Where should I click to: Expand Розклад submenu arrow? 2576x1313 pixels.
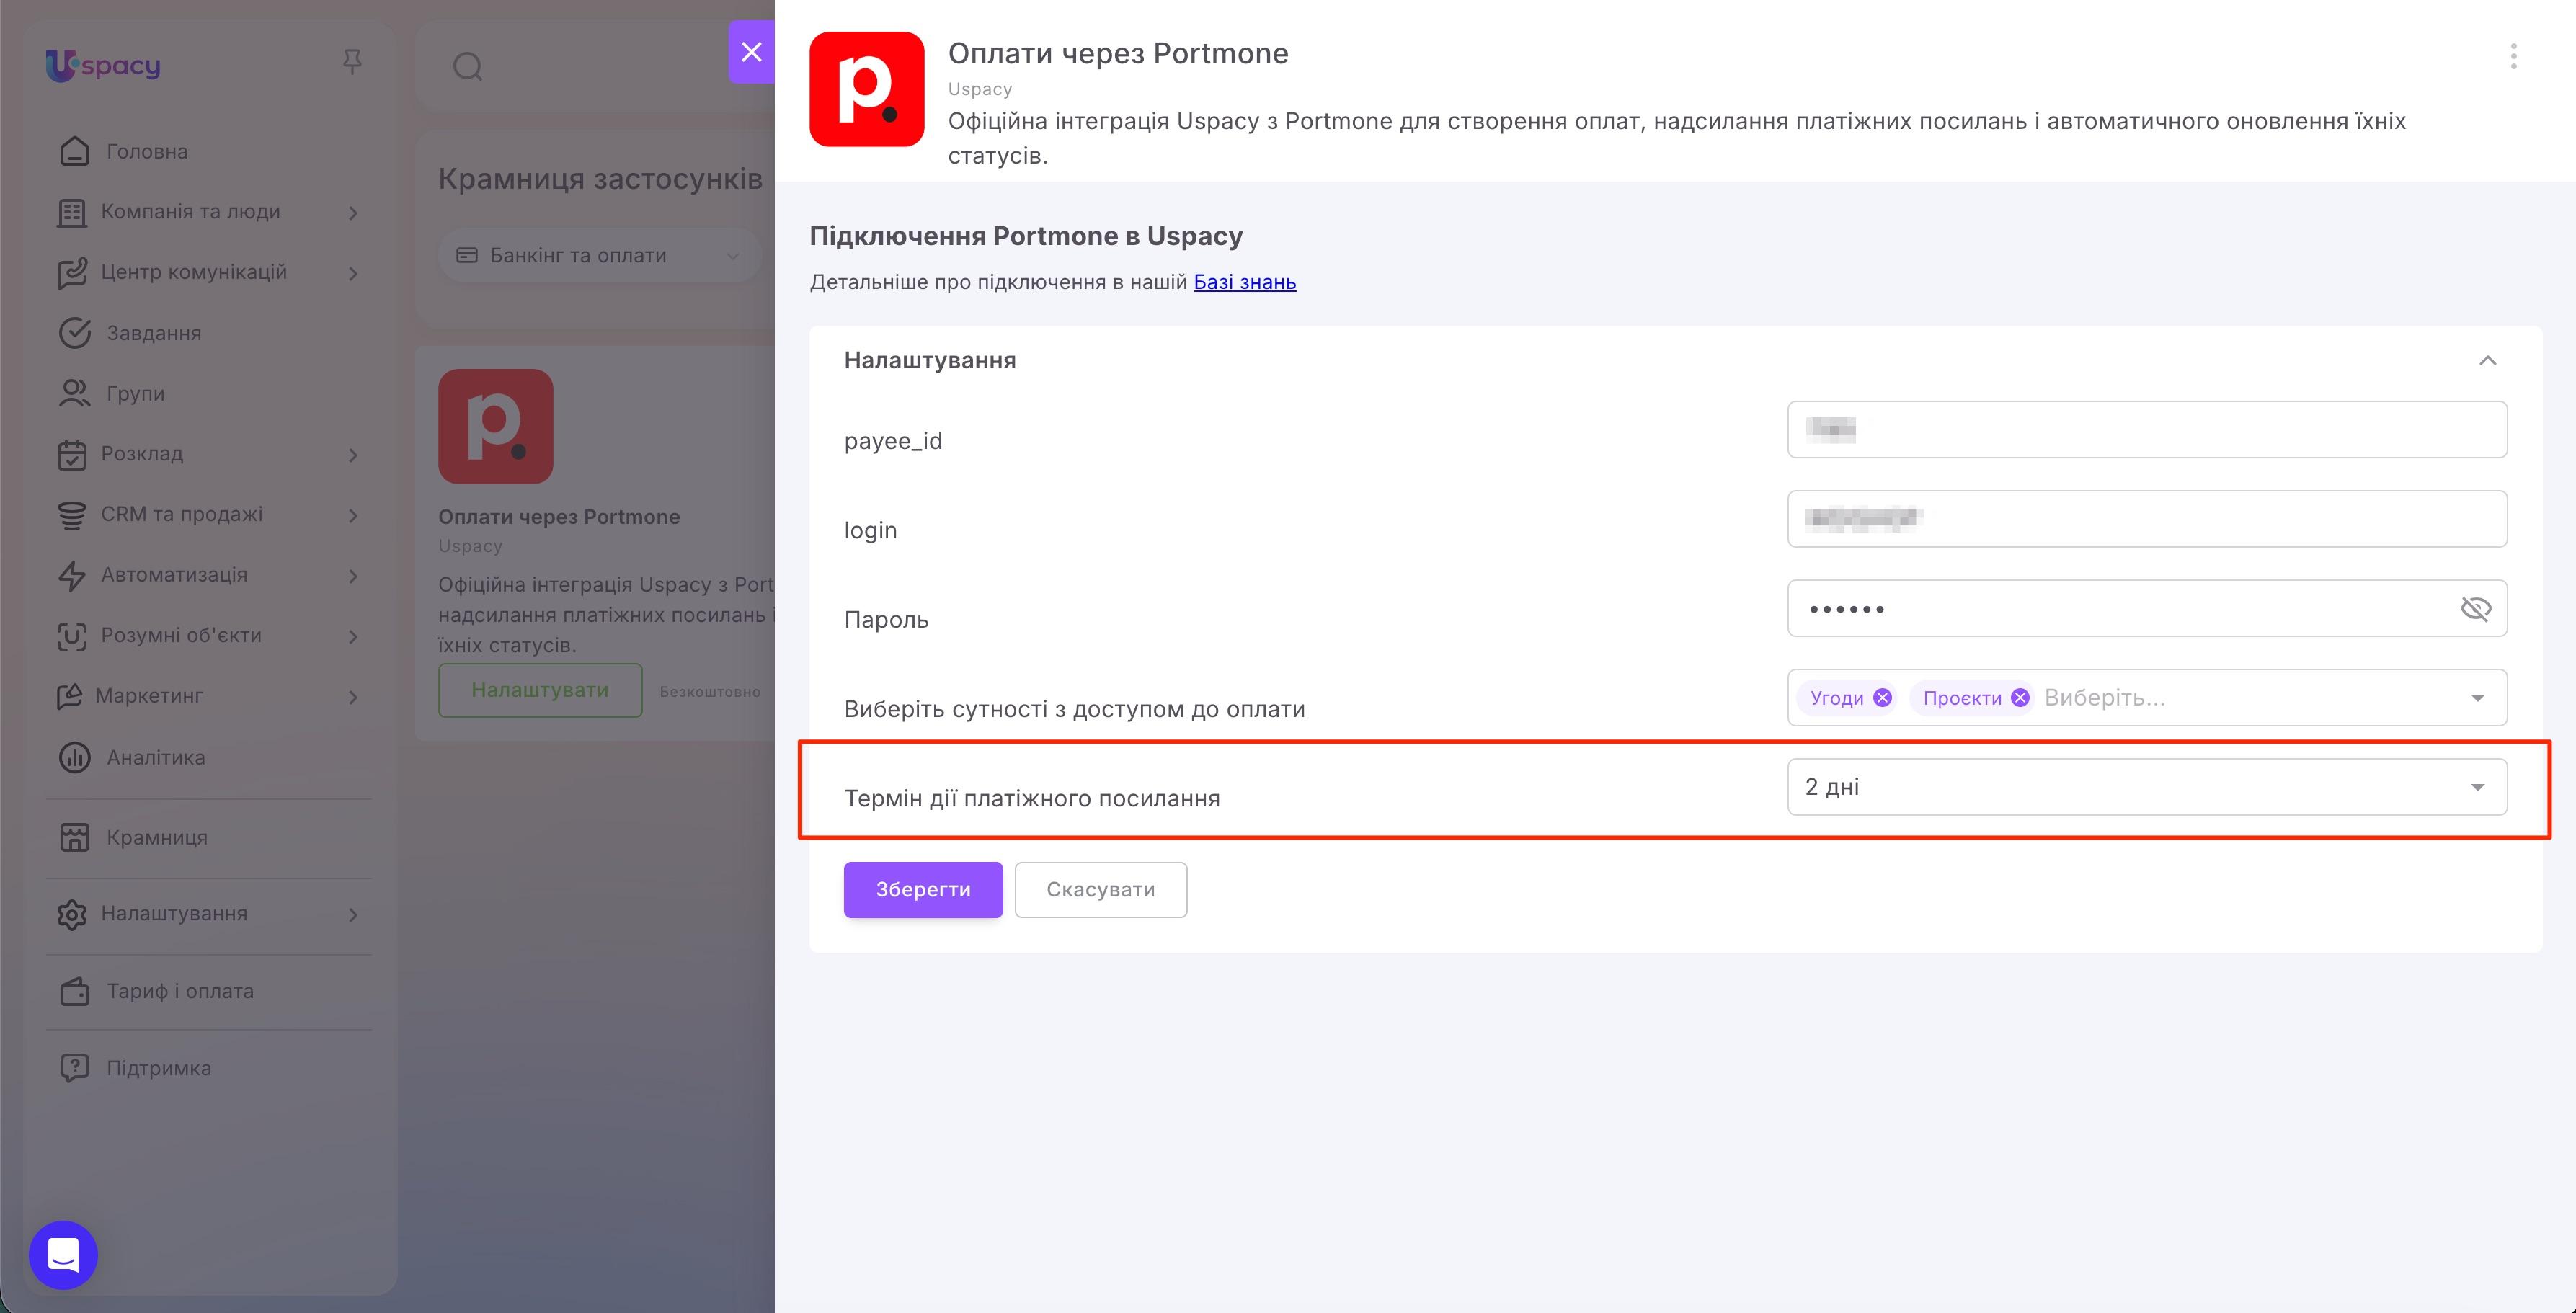[x=353, y=455]
